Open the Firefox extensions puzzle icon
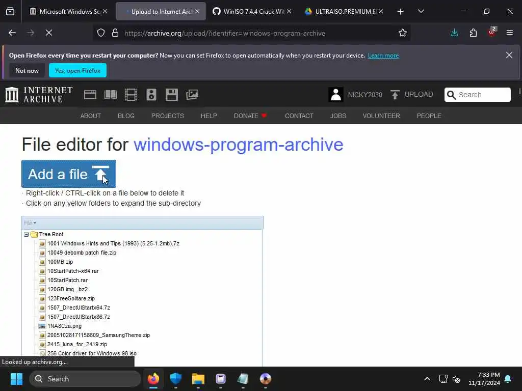The width and height of the screenshot is (522, 391). [473, 33]
